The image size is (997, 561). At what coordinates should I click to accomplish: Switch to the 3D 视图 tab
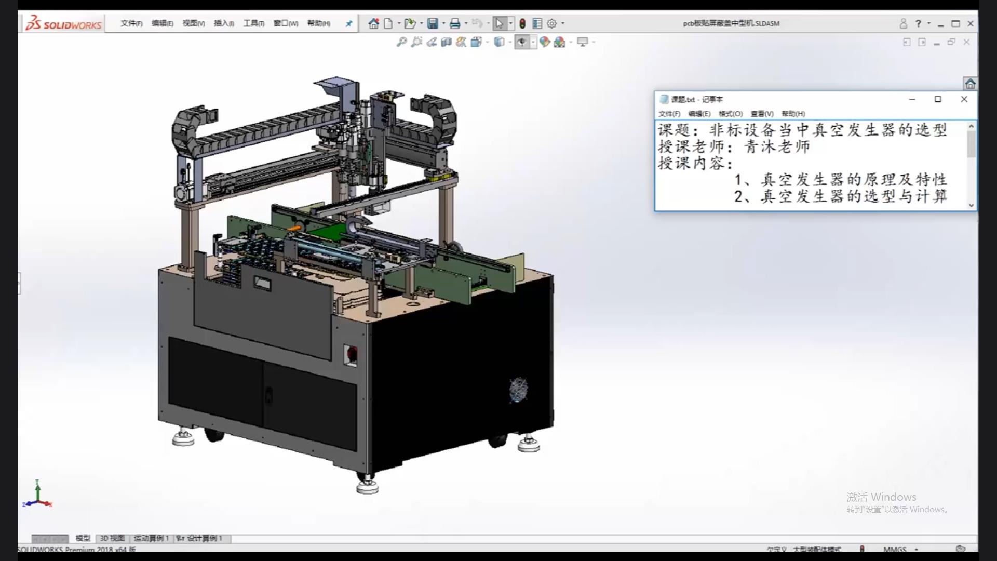[112, 538]
